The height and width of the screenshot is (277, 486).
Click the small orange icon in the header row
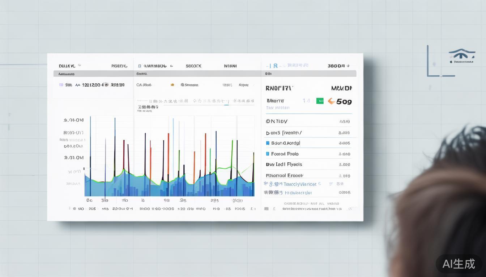click(172, 85)
